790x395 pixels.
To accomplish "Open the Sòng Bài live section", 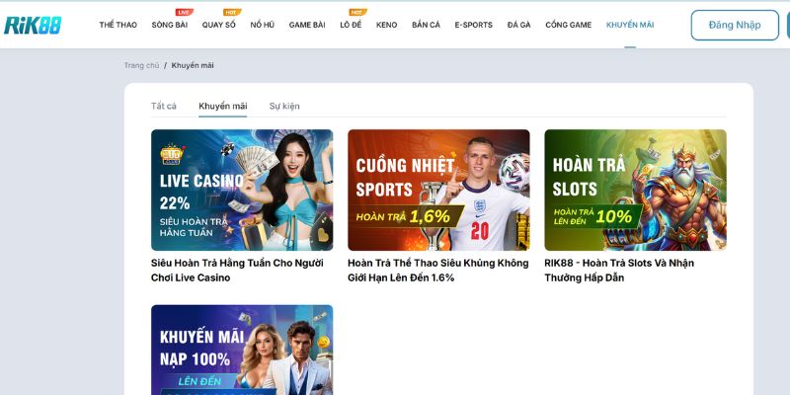I will point(169,25).
